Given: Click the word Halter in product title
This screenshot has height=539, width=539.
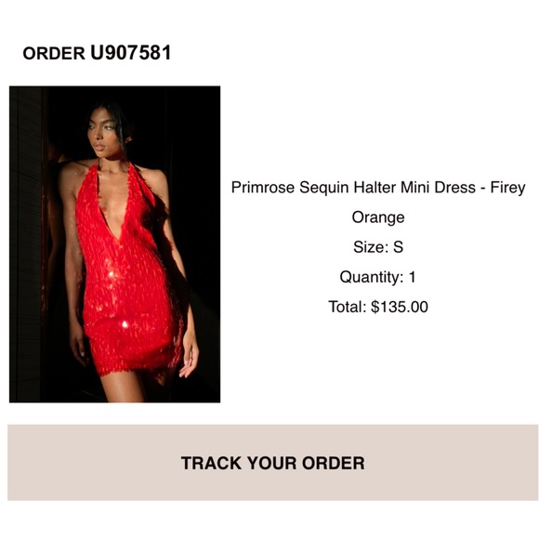Looking at the screenshot, I should (x=375, y=188).
